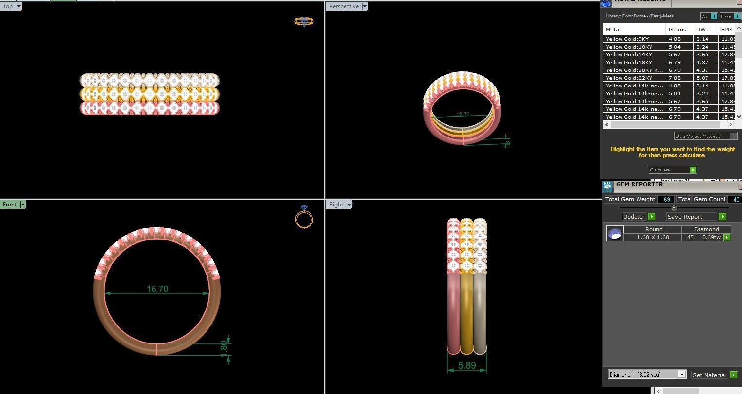Image resolution: width=742 pixels, height=394 pixels.
Task: Toggle the GV library switch
Action: 709,16
